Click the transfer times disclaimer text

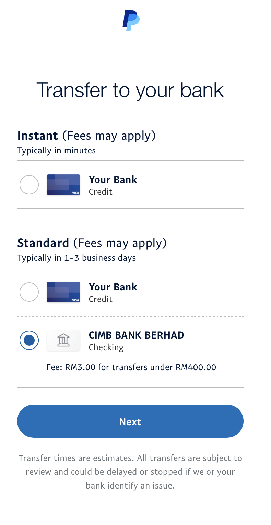coord(130,472)
